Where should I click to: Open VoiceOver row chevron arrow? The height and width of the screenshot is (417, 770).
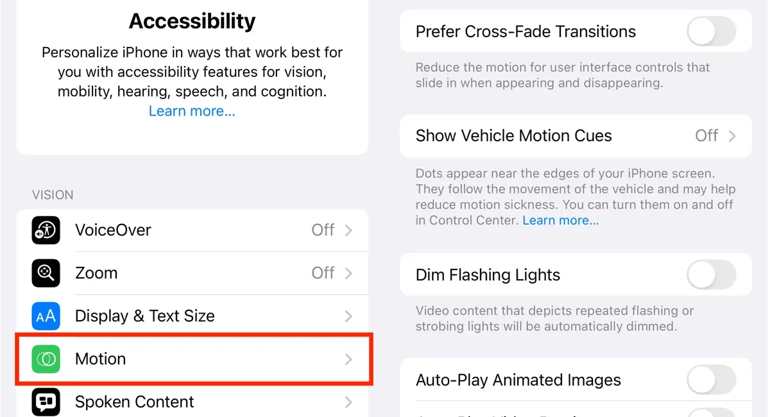[x=348, y=230]
